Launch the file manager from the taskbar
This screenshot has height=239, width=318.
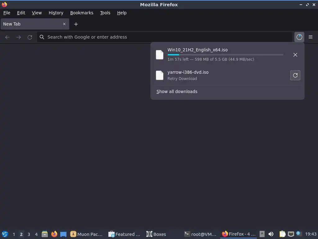pyautogui.click(x=45, y=234)
